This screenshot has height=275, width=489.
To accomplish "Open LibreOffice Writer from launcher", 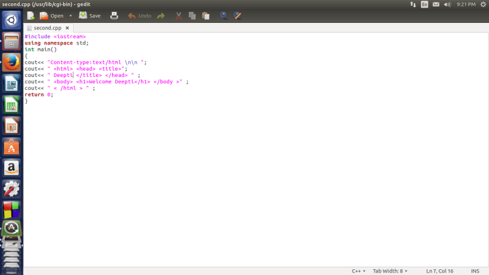I will coord(11,83).
